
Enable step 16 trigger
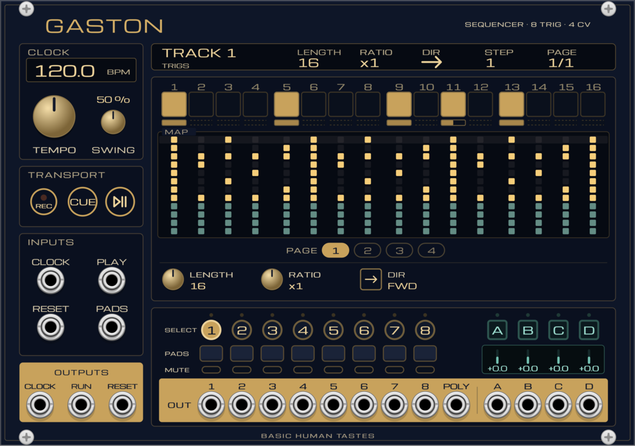pos(593,104)
